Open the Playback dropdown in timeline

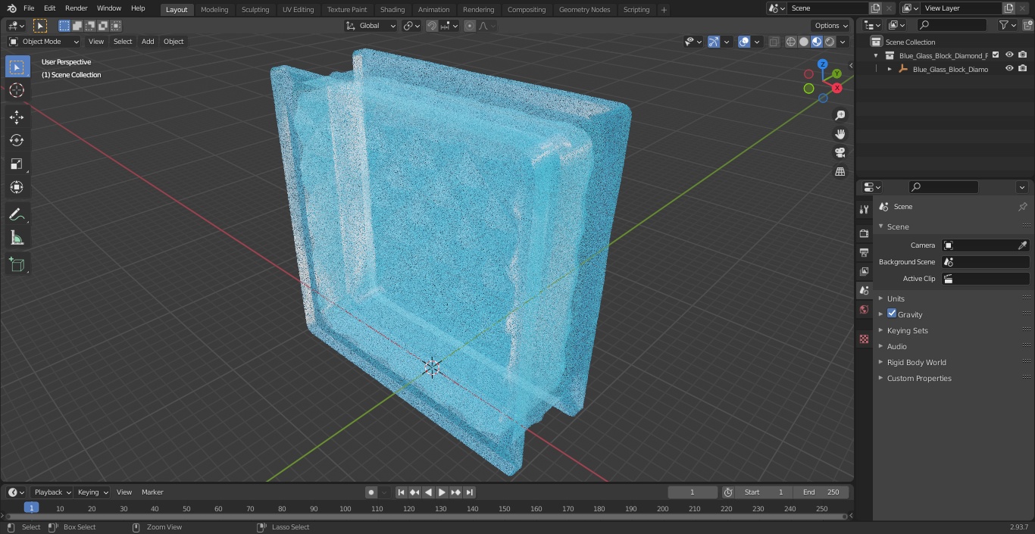tap(52, 492)
